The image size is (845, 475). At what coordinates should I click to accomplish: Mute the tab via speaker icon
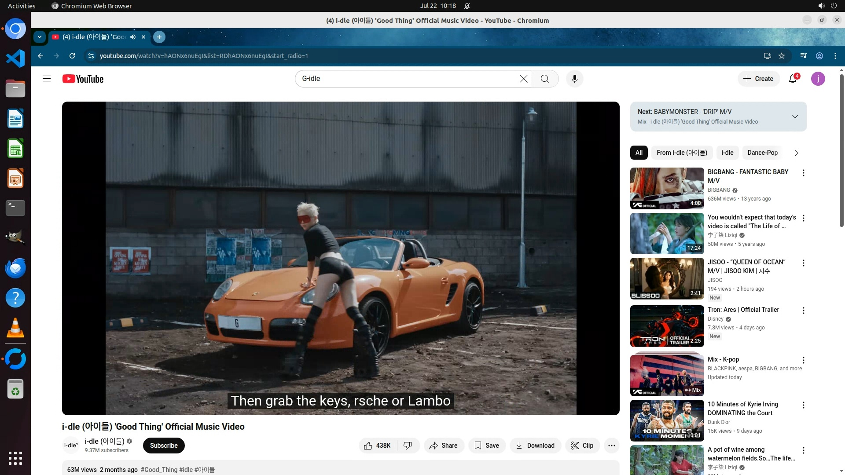(133, 37)
